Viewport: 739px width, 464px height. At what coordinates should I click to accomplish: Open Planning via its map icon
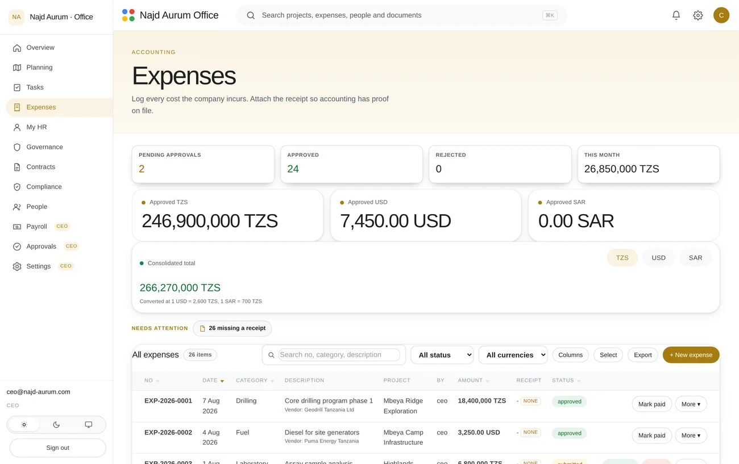click(x=17, y=68)
